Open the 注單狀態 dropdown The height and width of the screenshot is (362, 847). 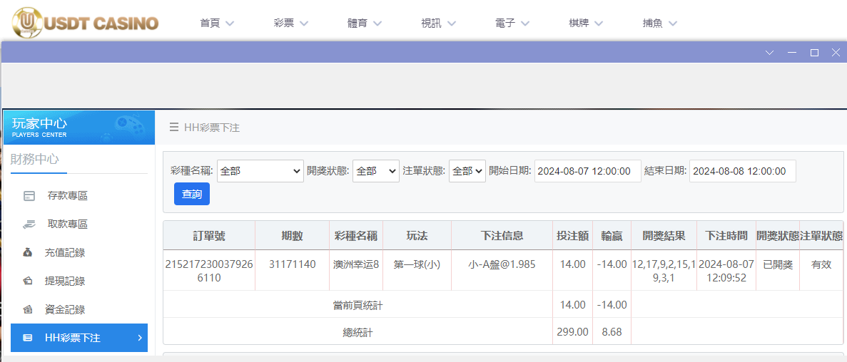tap(467, 171)
